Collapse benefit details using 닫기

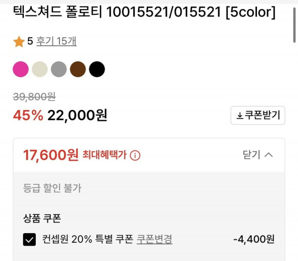click(252, 155)
